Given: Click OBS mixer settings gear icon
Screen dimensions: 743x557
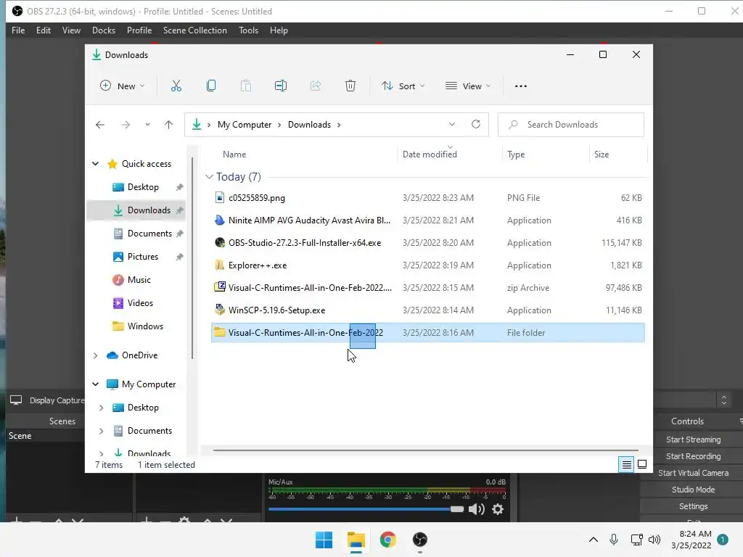Looking at the screenshot, I should point(498,509).
